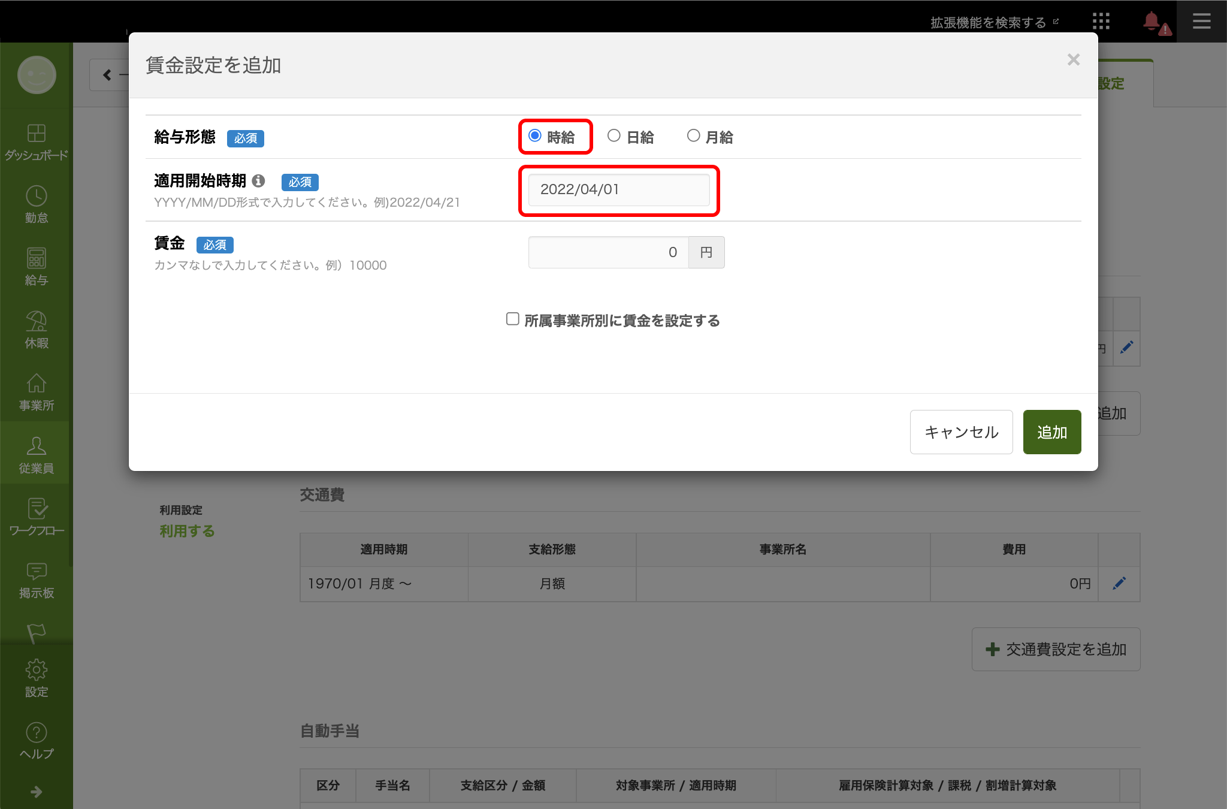Click the 手当名 column header
This screenshot has width=1227, height=809.
[x=392, y=786]
